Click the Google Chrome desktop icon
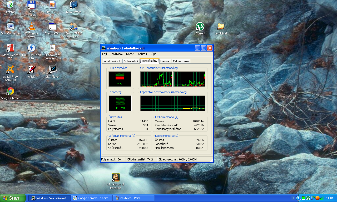337x202 pixels. (11, 91)
